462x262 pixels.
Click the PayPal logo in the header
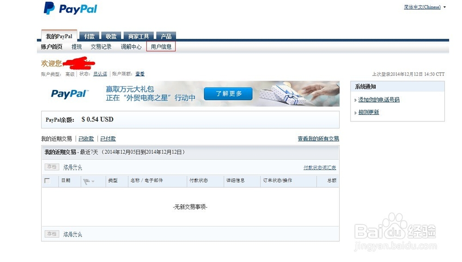tap(70, 8)
